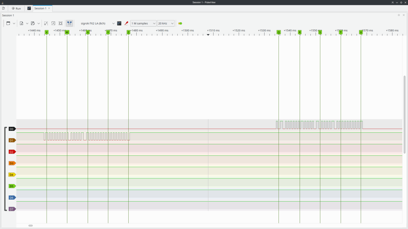
Task: Select timeline marker Q on ruler
Action: (x=279, y=32)
